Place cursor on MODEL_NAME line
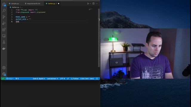Image resolution: width=191 pixels, height=107 pixels. tap(23, 17)
